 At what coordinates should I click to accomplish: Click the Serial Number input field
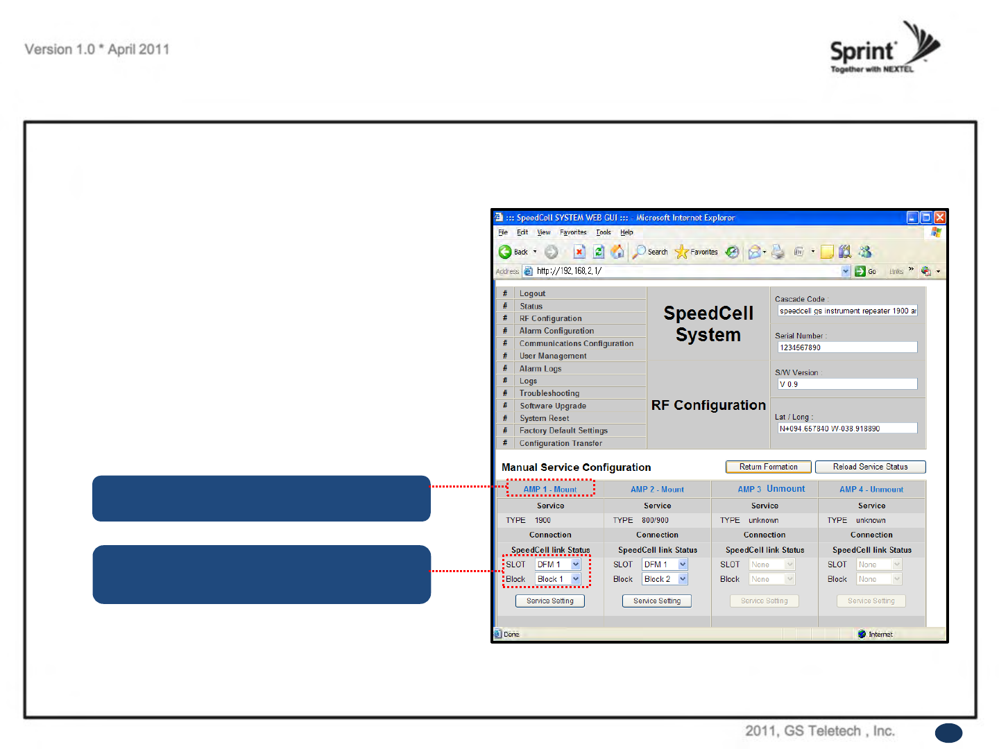click(847, 347)
